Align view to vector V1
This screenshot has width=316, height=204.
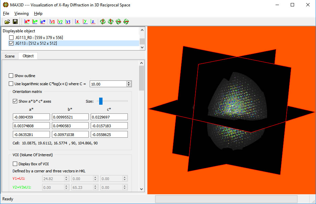tap(52, 22)
